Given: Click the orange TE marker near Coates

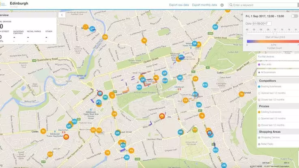Looking at the screenshot, I should [x=43, y=131].
